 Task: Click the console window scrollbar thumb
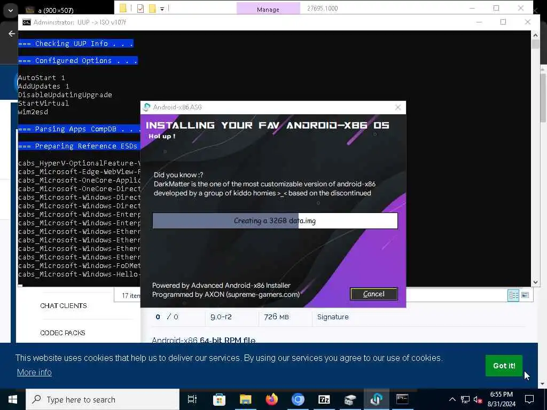click(x=535, y=44)
